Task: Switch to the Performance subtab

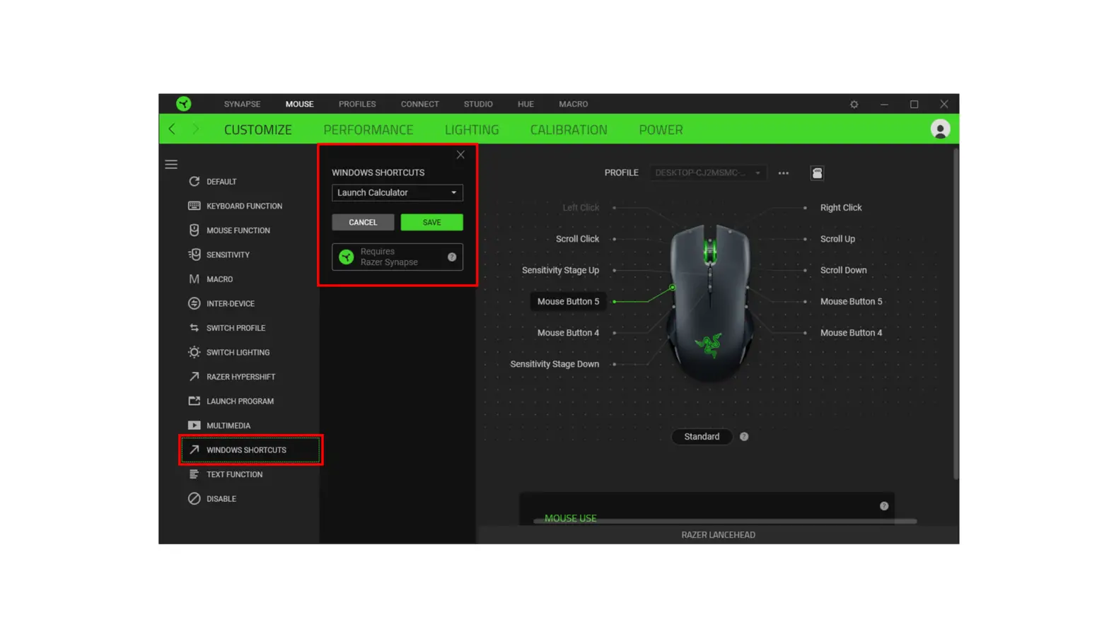Action: [x=368, y=129]
